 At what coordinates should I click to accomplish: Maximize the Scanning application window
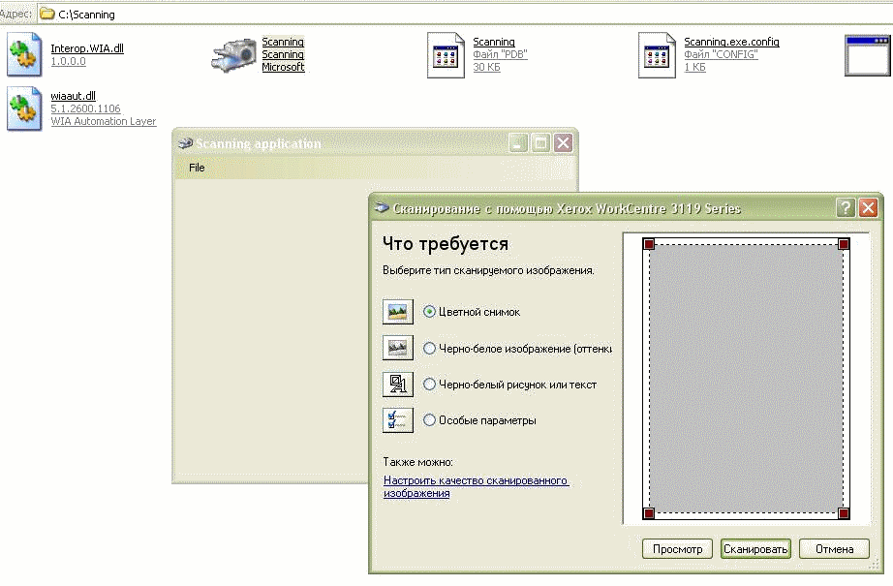(x=540, y=143)
